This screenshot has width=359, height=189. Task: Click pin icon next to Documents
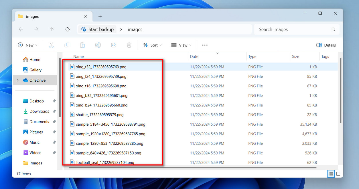point(54,122)
